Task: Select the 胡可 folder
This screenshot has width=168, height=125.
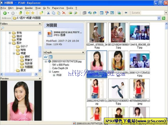Action: click(27, 57)
